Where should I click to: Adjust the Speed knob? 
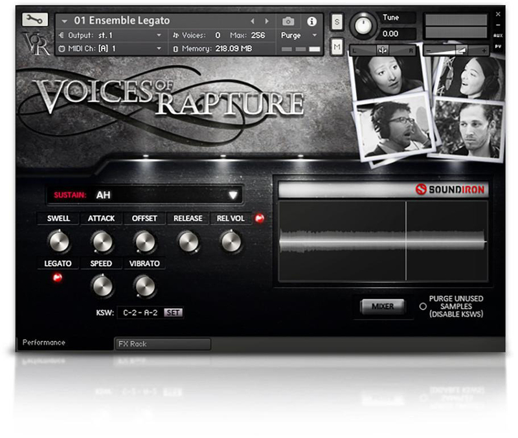pyautogui.click(x=102, y=286)
